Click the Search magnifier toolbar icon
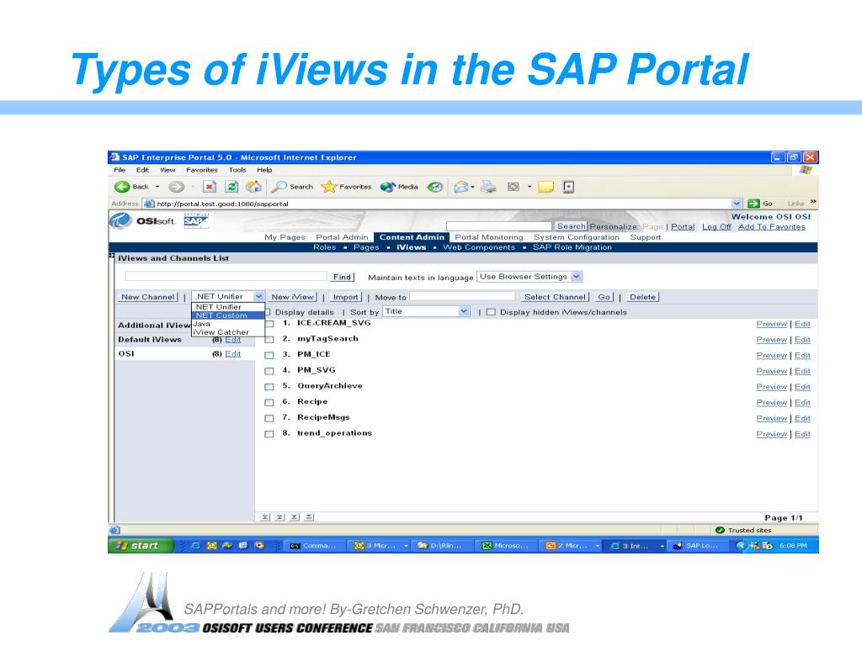This screenshot has width=862, height=646. click(x=279, y=187)
